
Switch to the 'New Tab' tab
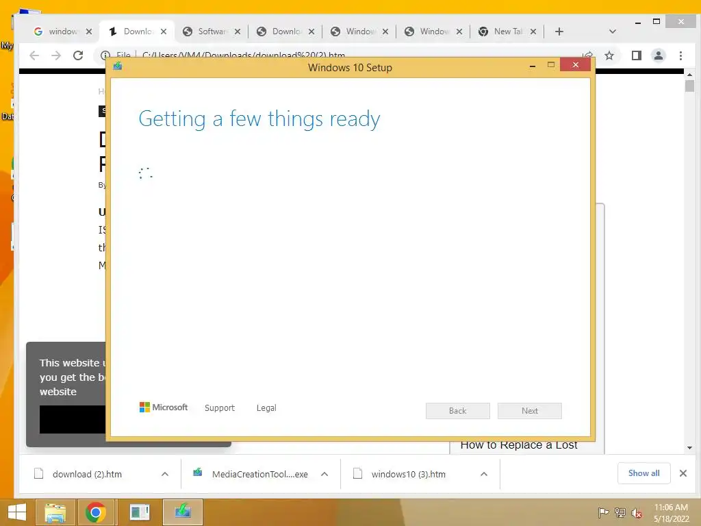tap(507, 32)
